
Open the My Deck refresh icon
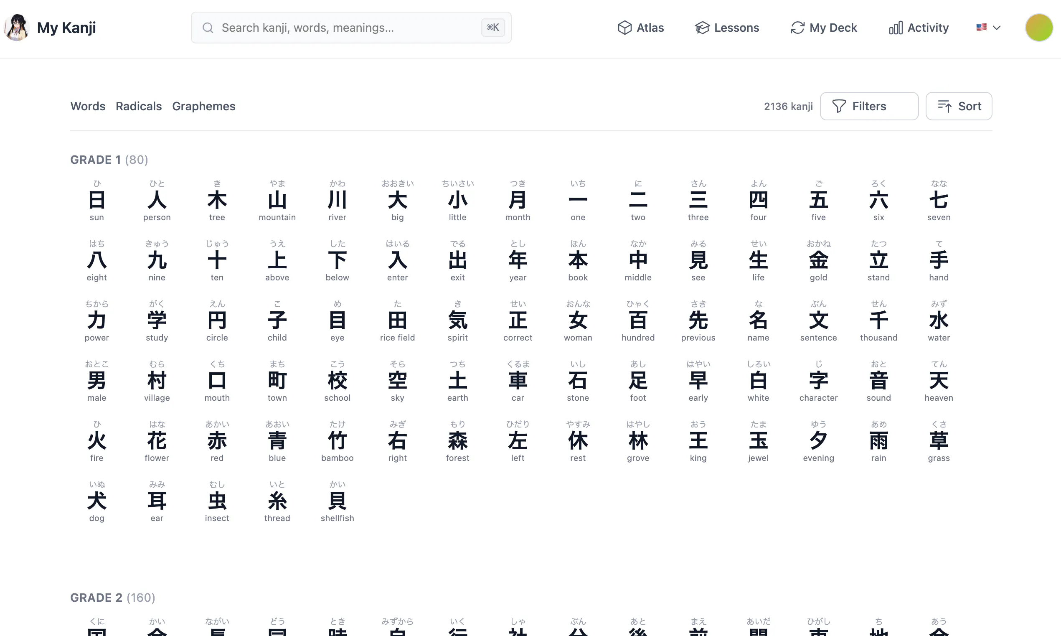797,28
